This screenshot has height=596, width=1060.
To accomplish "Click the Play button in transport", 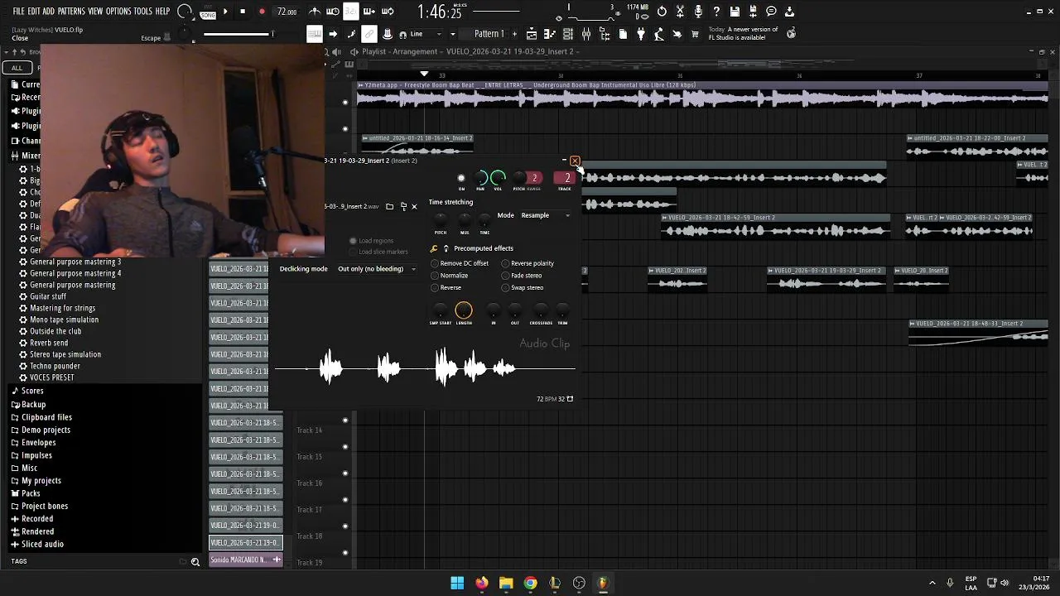I will click(x=225, y=12).
